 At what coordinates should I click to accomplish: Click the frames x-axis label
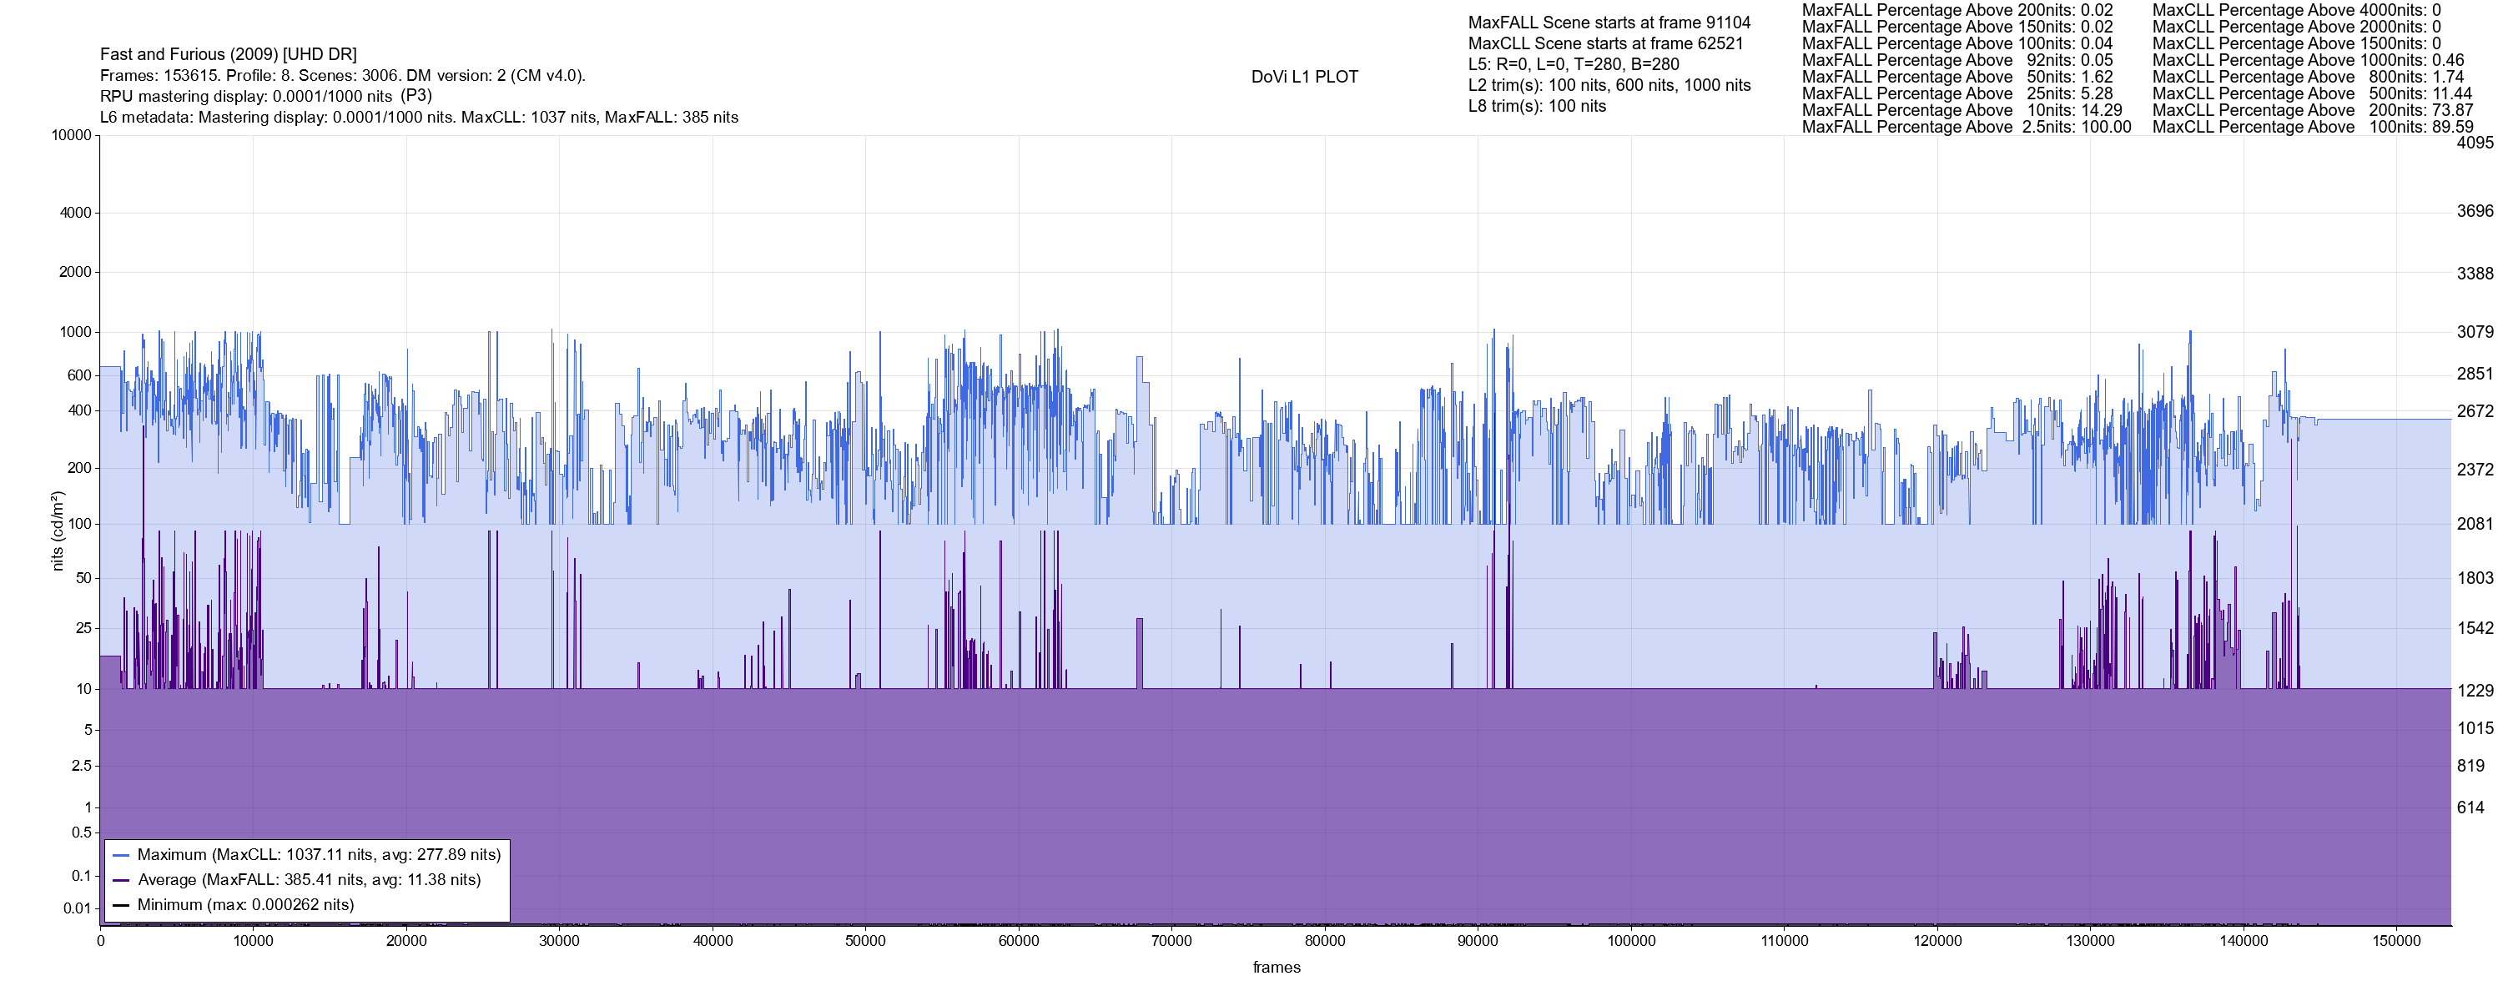coord(1276,967)
